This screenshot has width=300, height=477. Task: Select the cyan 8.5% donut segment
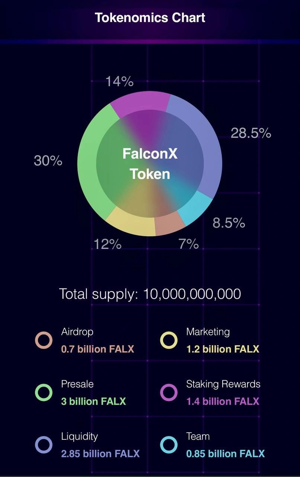[x=195, y=208]
